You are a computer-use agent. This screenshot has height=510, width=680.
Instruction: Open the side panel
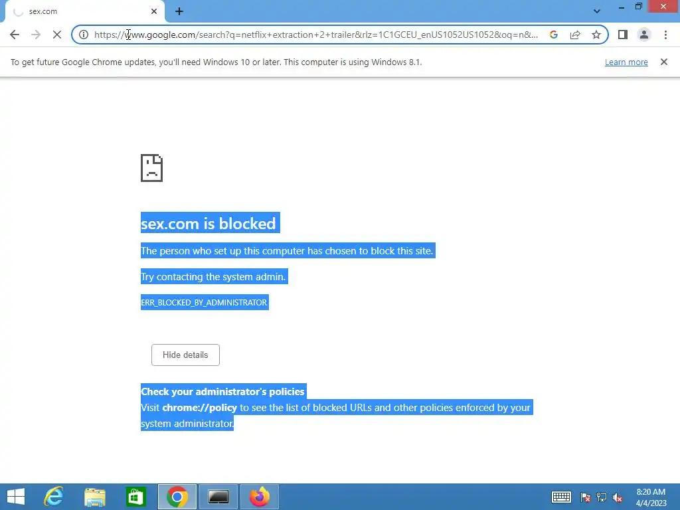(x=623, y=35)
